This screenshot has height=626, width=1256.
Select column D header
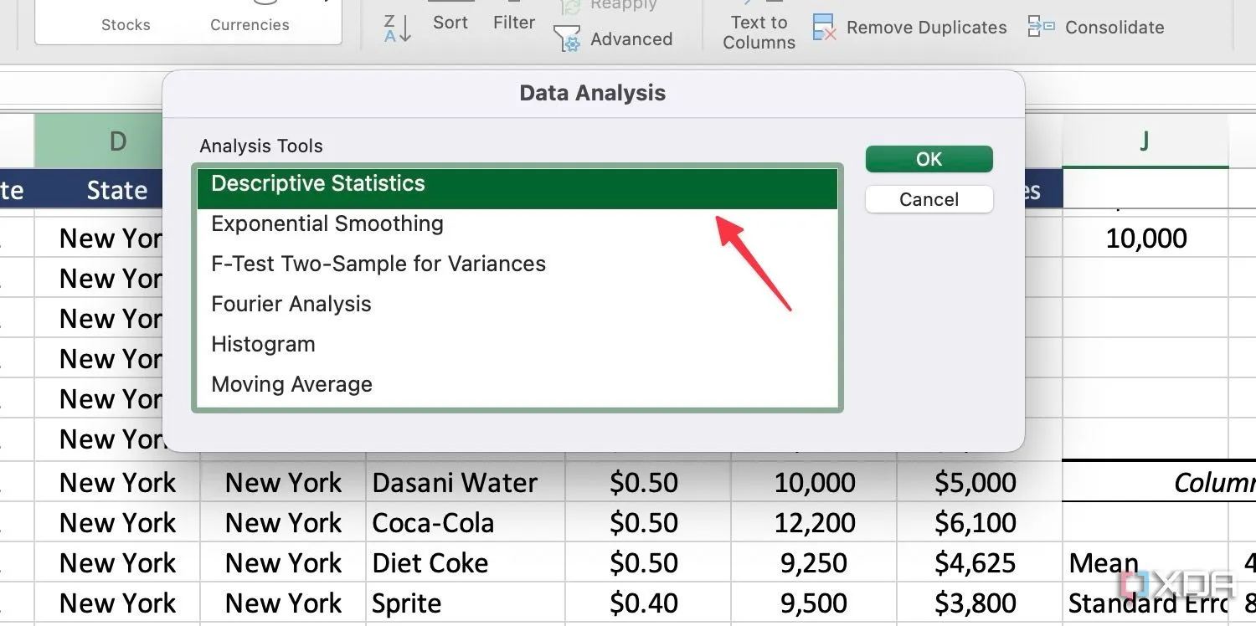point(117,141)
